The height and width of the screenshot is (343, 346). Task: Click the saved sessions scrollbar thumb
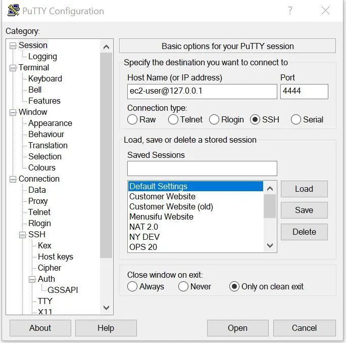coord(270,206)
